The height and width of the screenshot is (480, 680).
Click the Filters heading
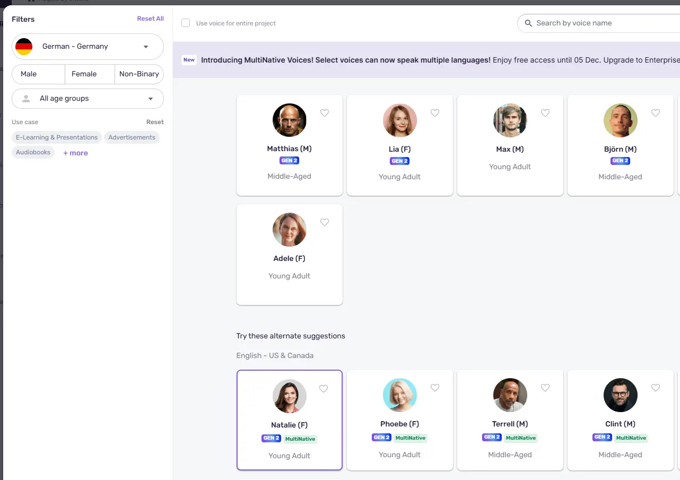click(x=23, y=19)
